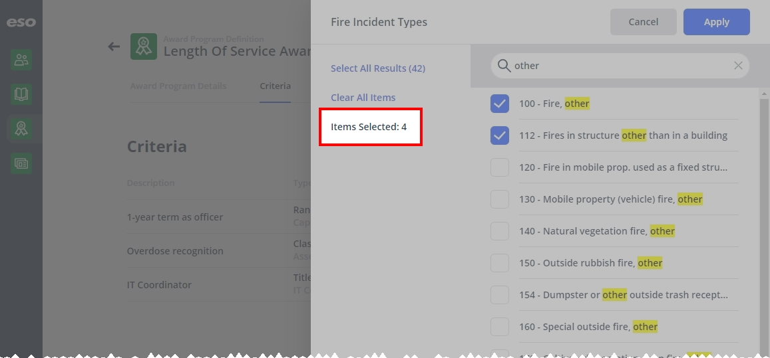
Task: Check 150 - Outside rubbish fire, other
Action: (x=499, y=263)
